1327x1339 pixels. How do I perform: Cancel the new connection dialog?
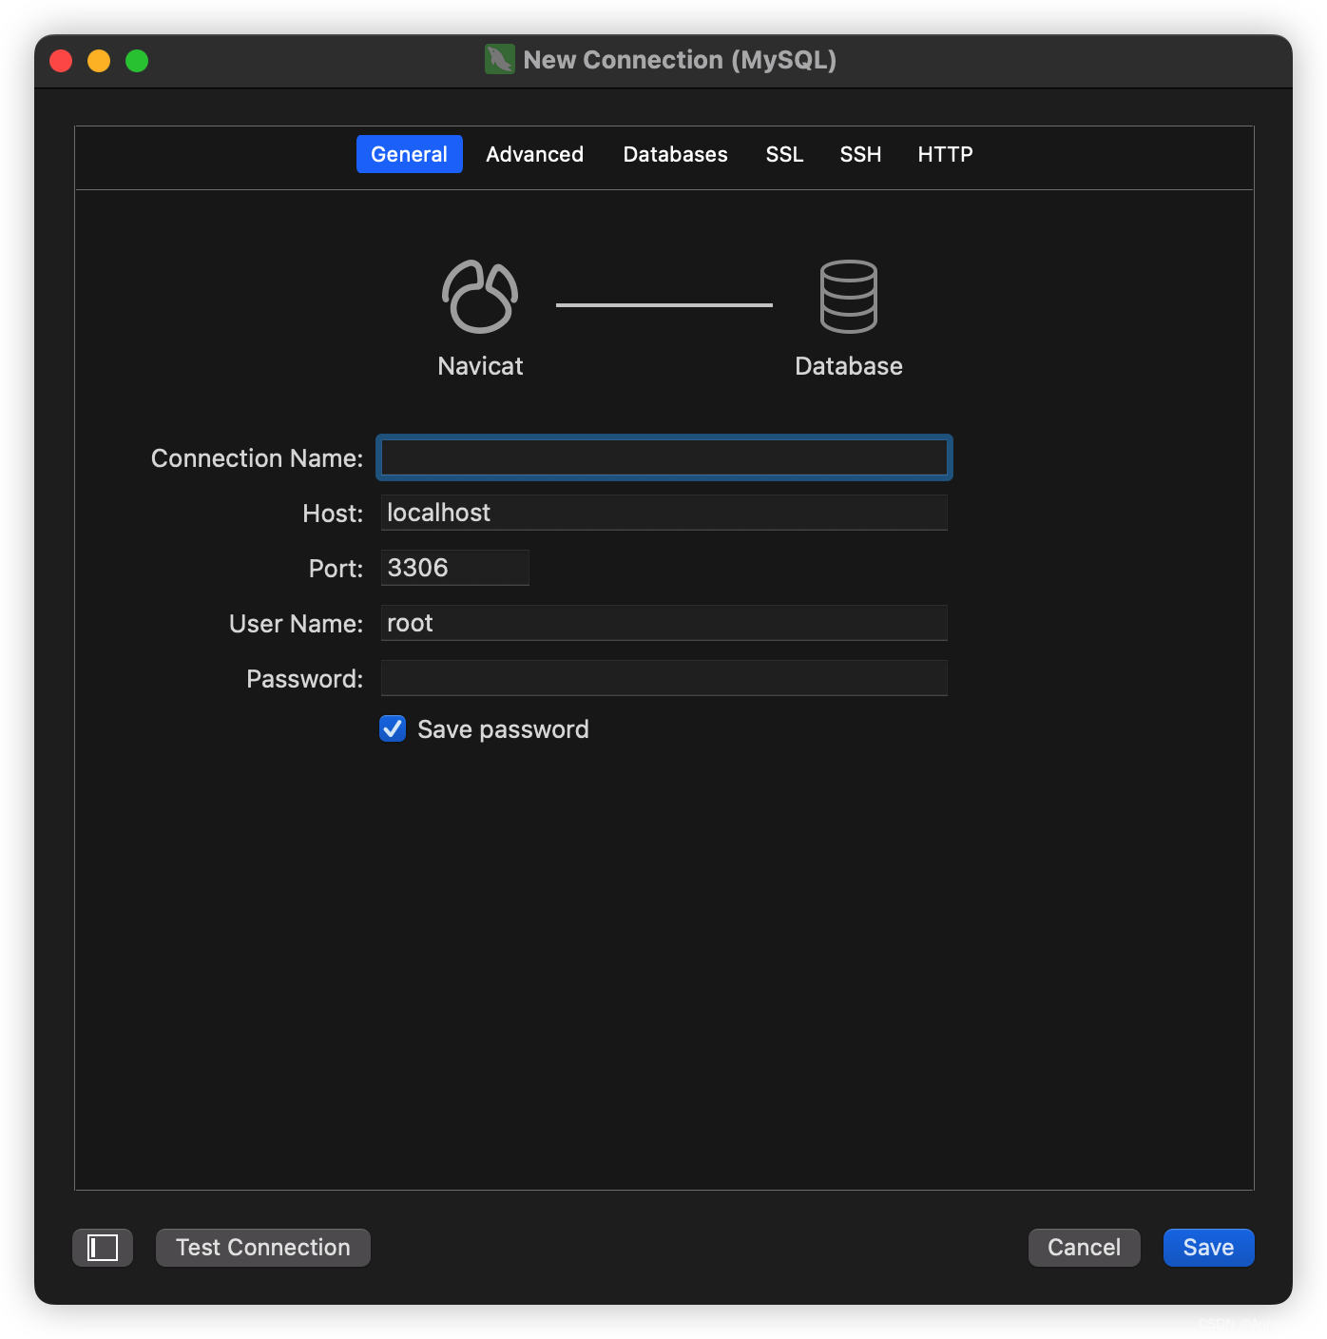(1085, 1248)
